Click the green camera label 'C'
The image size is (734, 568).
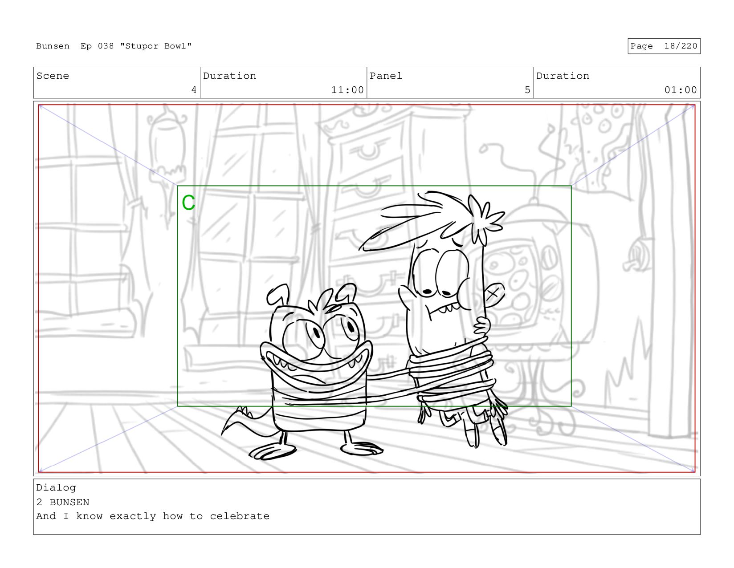coord(188,203)
